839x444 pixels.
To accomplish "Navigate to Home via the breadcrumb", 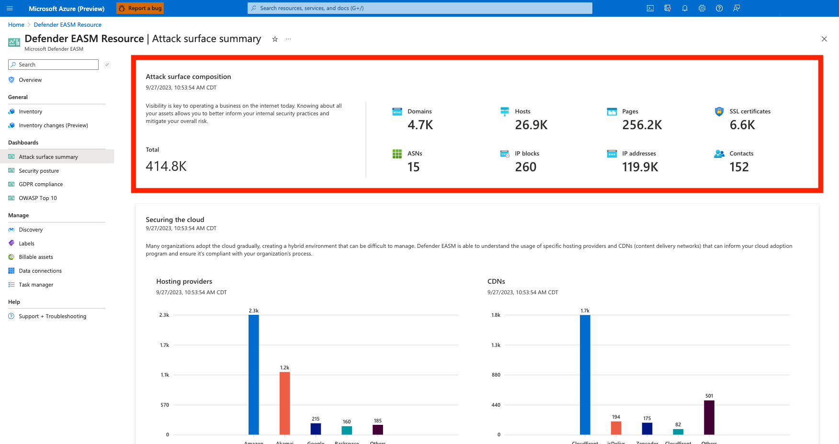I will click(x=16, y=24).
